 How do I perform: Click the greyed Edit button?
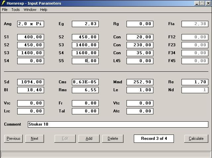click(65, 138)
